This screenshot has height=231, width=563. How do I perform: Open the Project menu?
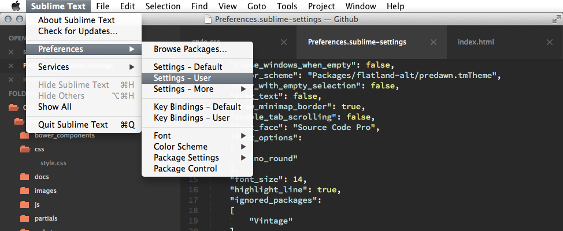[321, 6]
